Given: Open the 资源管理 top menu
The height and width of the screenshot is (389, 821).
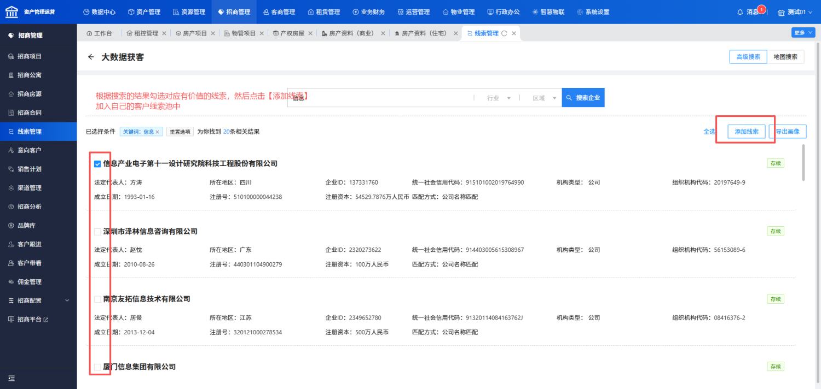Looking at the screenshot, I should [188, 12].
